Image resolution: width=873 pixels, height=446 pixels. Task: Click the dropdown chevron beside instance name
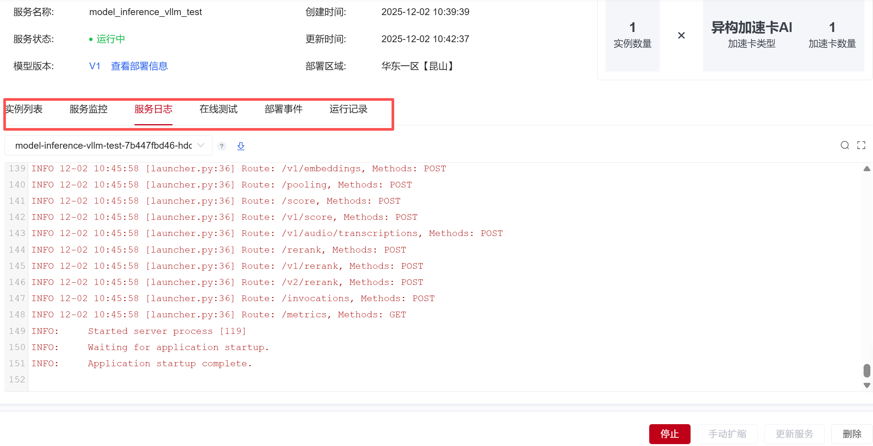click(x=201, y=145)
